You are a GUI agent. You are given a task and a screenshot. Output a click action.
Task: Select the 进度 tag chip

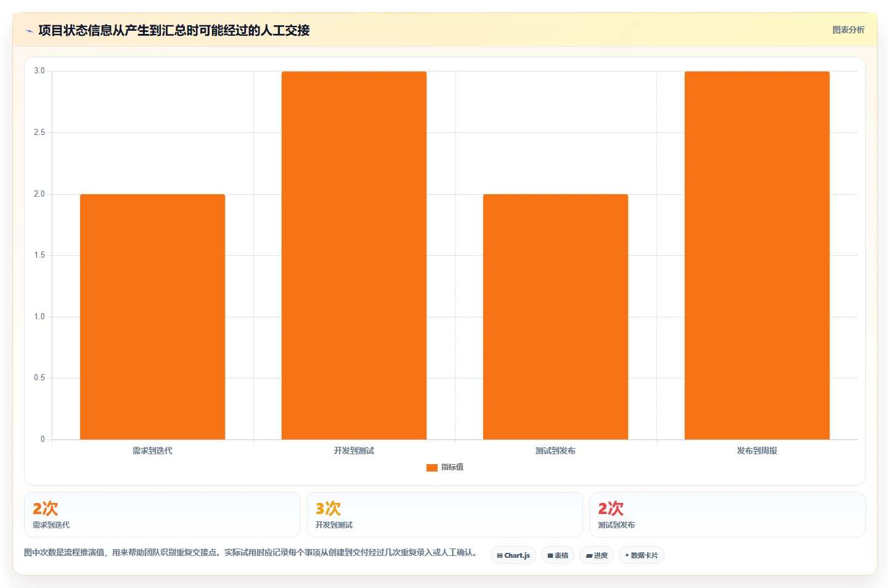tap(597, 555)
